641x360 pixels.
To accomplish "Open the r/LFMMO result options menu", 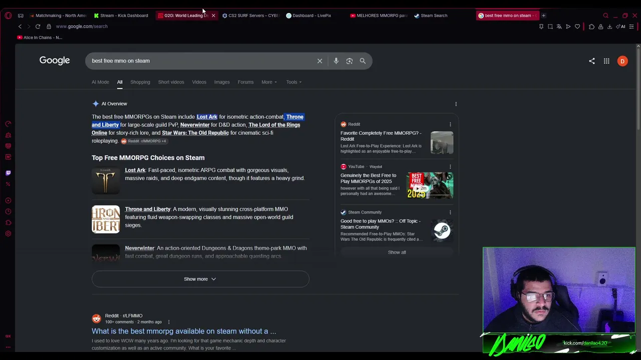I will (169, 322).
